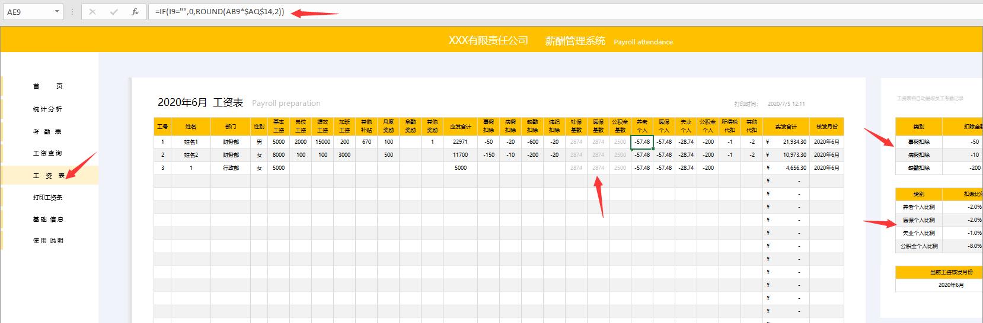Click the Enter checkmark formula icon
Screen dimensions: 983x323
[114, 12]
